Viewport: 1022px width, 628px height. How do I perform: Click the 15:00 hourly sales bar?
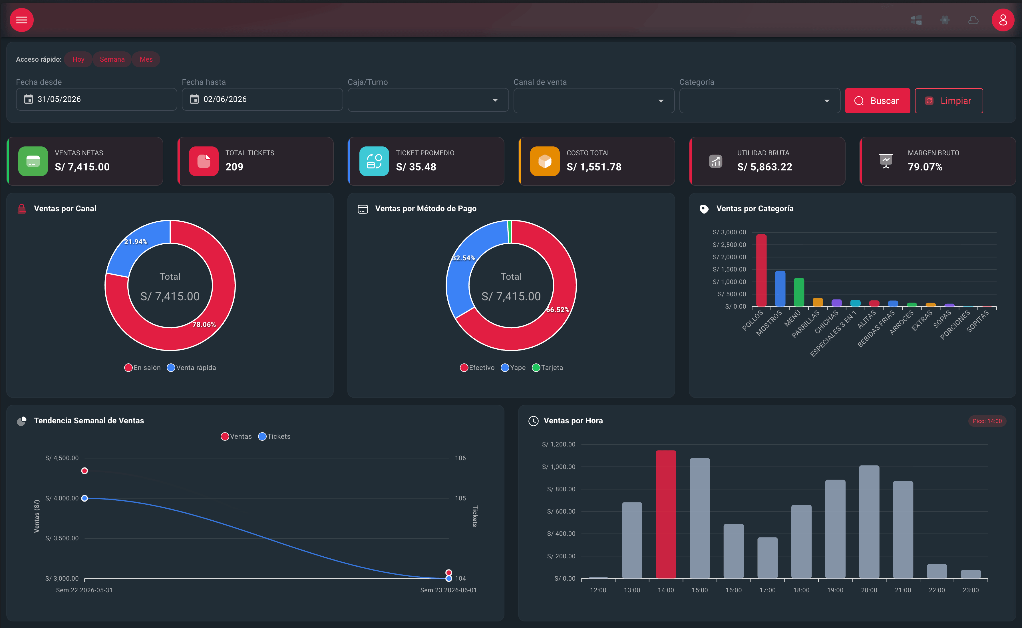click(700, 518)
